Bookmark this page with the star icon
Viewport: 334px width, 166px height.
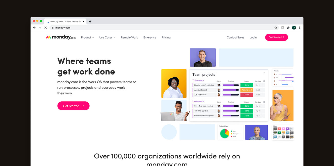[275, 28]
